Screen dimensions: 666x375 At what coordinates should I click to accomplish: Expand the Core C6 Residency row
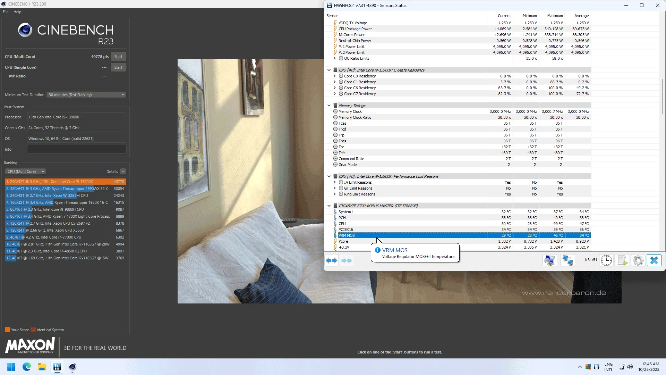point(335,88)
